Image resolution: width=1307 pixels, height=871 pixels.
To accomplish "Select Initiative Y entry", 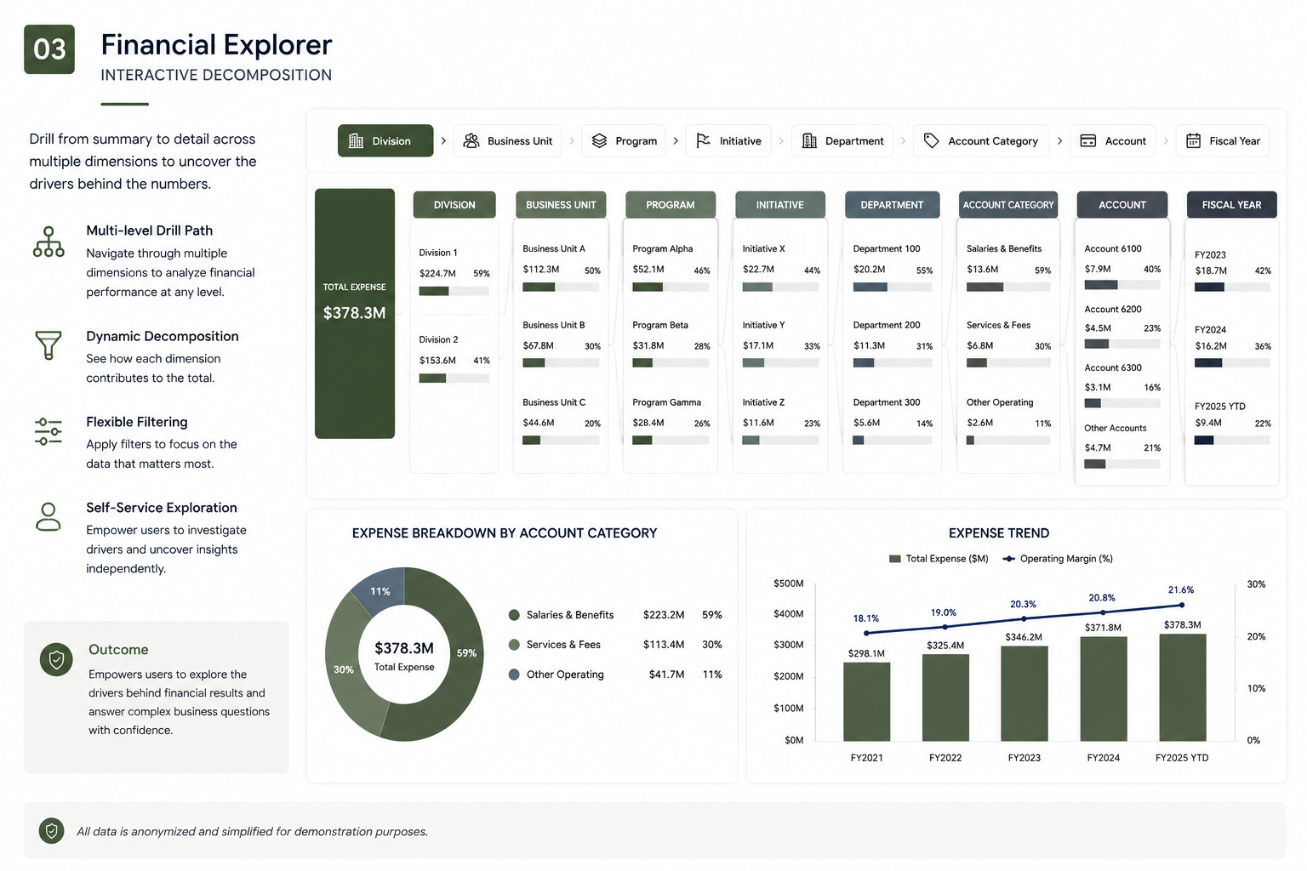I will click(x=781, y=345).
